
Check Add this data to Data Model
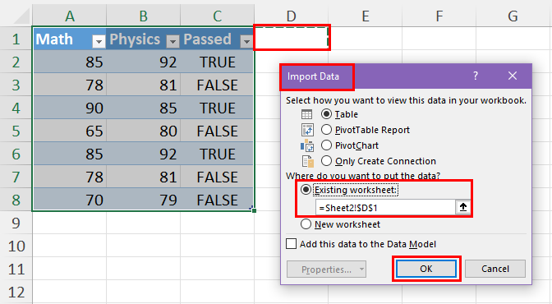coord(291,244)
